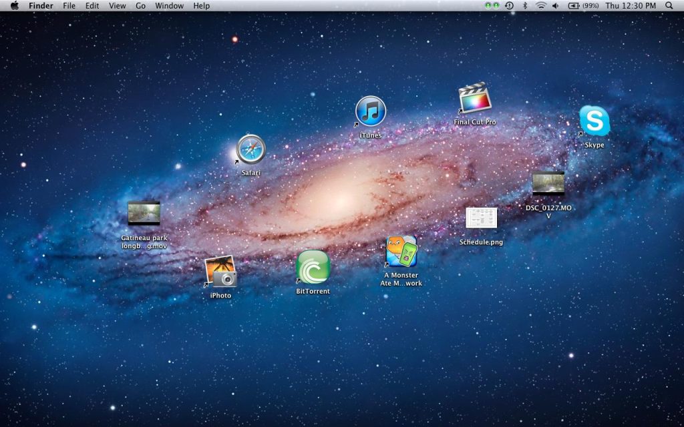Open the Safari desktop shortcut
This screenshot has width=684, height=427.
pos(251,149)
